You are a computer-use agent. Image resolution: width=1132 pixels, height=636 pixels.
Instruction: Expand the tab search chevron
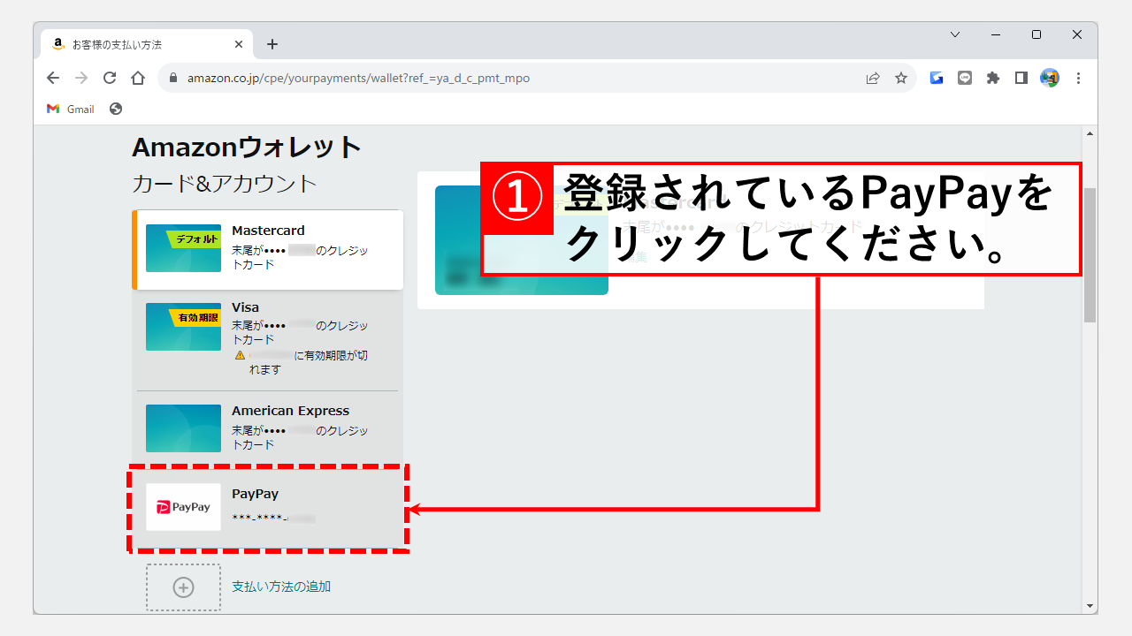955,34
